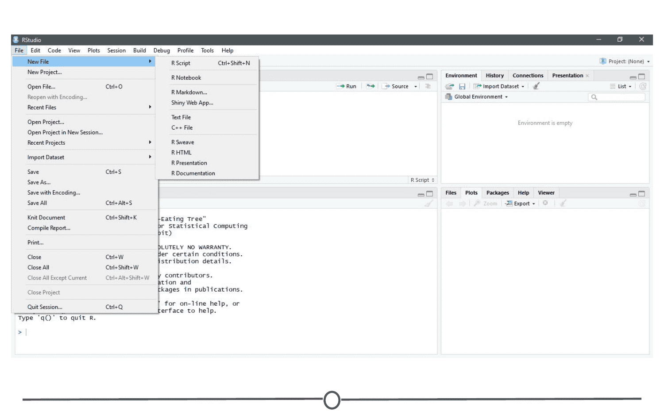
Task: Open the R Script file type selector
Action: pyautogui.click(x=422, y=180)
